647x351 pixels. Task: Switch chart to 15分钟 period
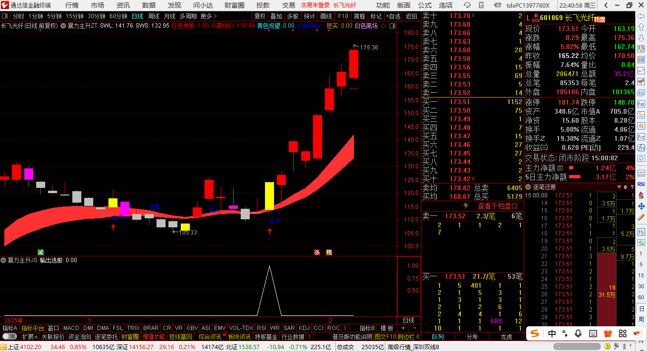[74, 16]
